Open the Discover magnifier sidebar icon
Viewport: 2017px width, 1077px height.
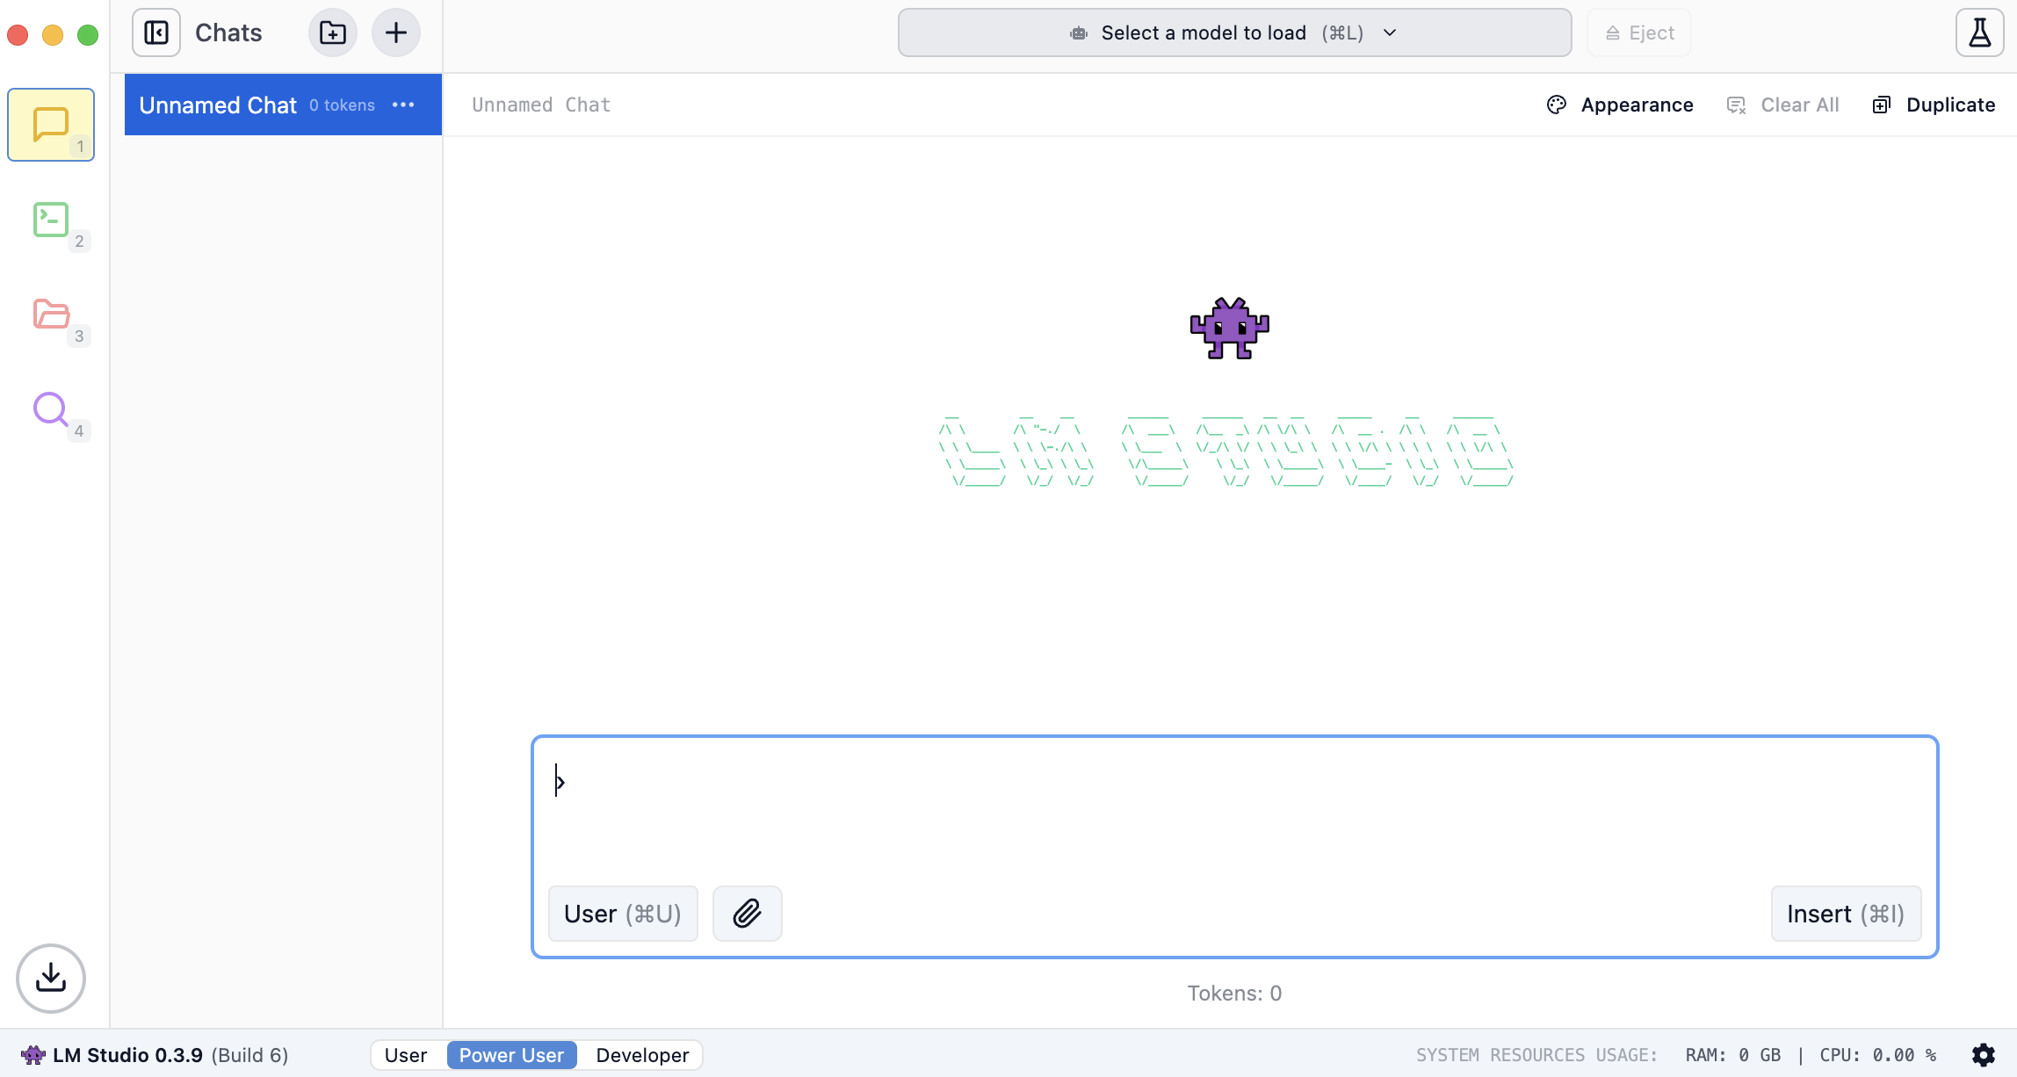(51, 408)
